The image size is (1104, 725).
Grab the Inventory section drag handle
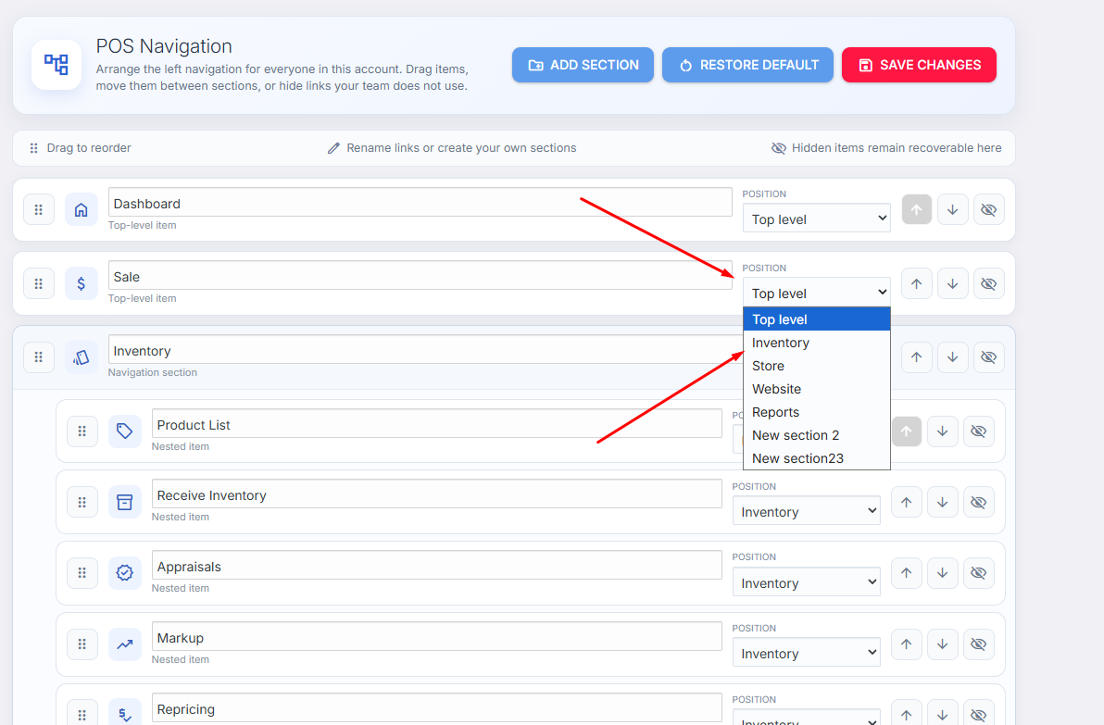[x=39, y=356]
